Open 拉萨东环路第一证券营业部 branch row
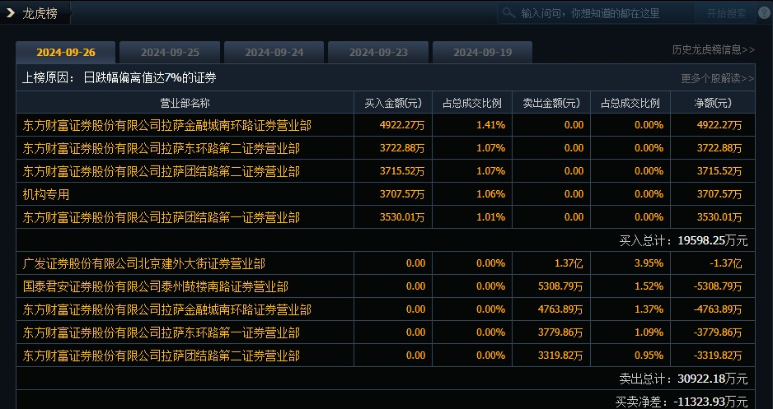This screenshot has width=773, height=409. (161, 332)
